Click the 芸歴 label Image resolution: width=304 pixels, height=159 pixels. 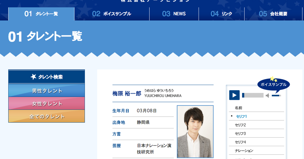tap(117, 146)
